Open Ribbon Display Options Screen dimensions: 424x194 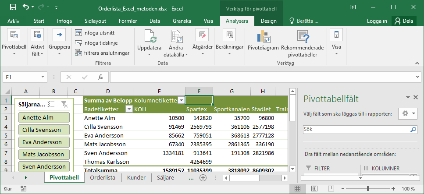click(353, 7)
